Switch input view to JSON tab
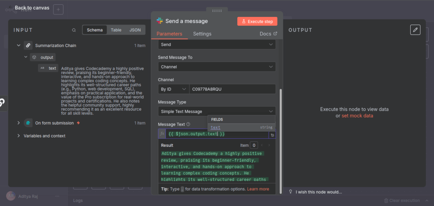434x206 pixels. (x=135, y=30)
